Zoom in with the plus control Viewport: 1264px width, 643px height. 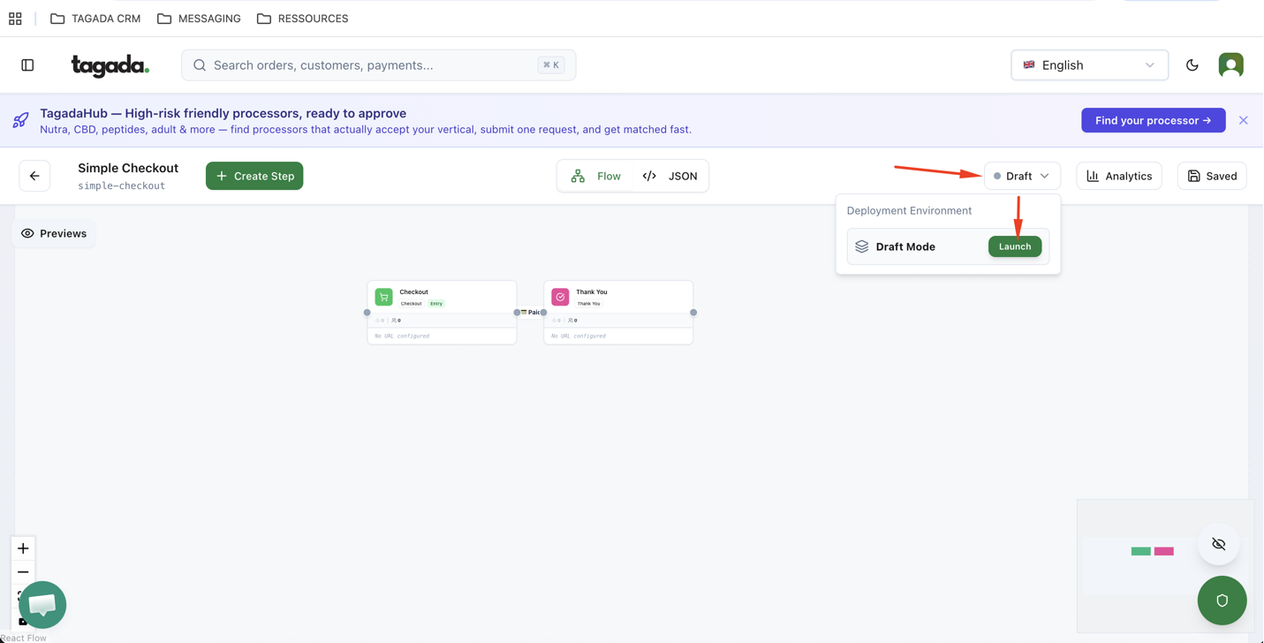coord(23,548)
